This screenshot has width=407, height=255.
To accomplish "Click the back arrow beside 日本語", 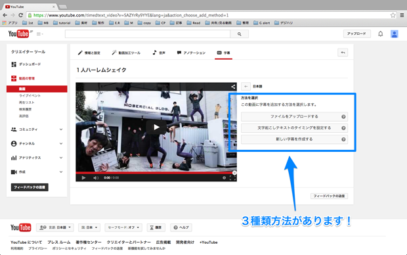I will pyautogui.click(x=246, y=86).
